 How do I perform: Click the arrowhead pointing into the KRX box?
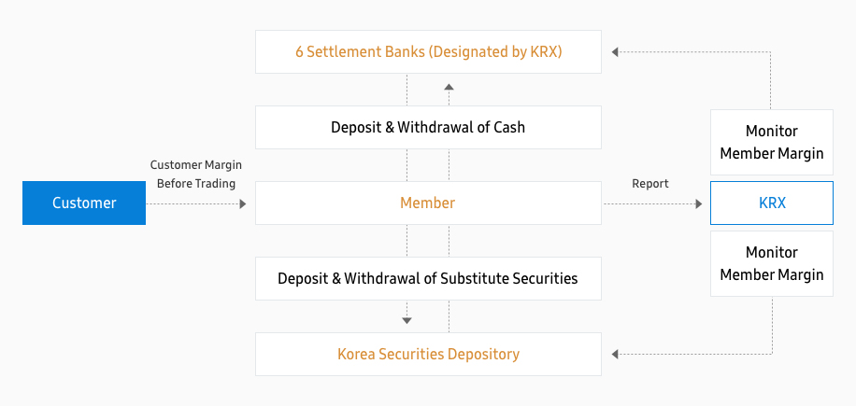[698, 203]
